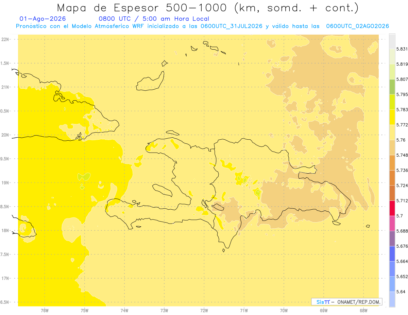408x315 pixels.
Task: Pick the gray swatch above 5.831
Action: click(392, 41)
